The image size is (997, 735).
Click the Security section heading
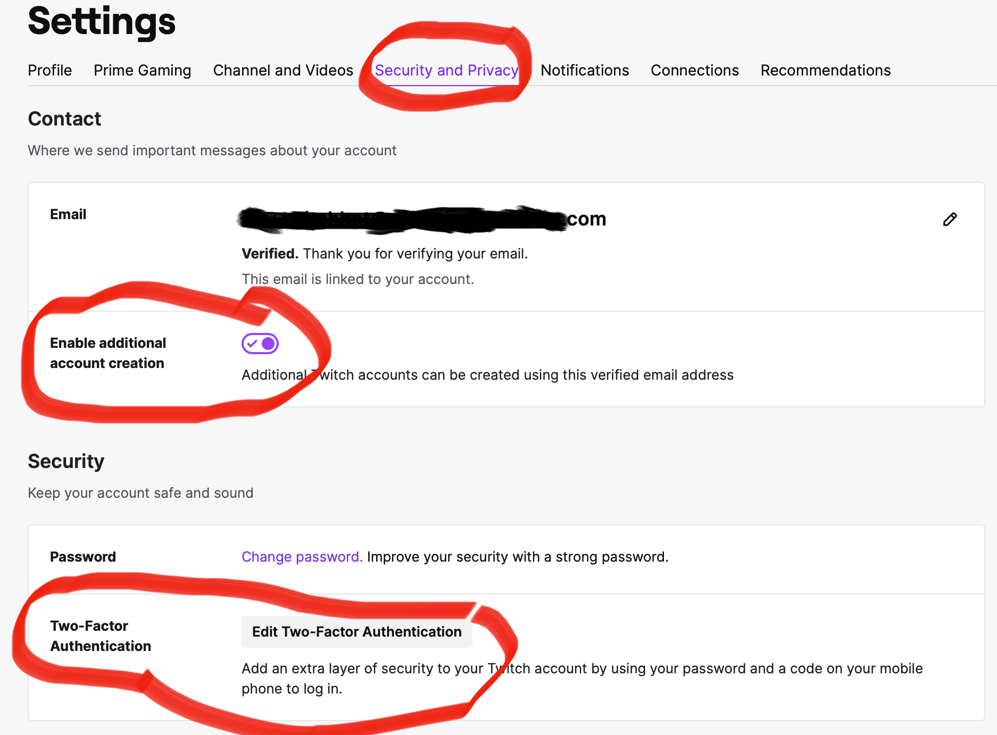tap(66, 462)
